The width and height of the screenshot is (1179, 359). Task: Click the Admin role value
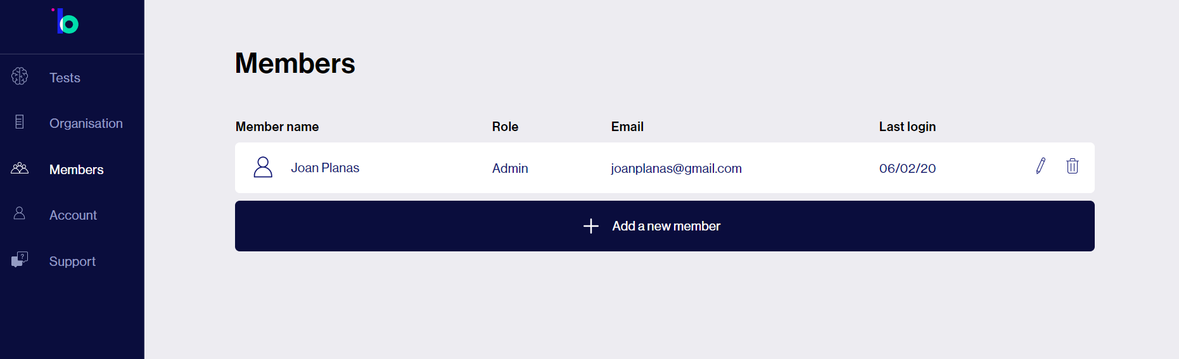(510, 168)
